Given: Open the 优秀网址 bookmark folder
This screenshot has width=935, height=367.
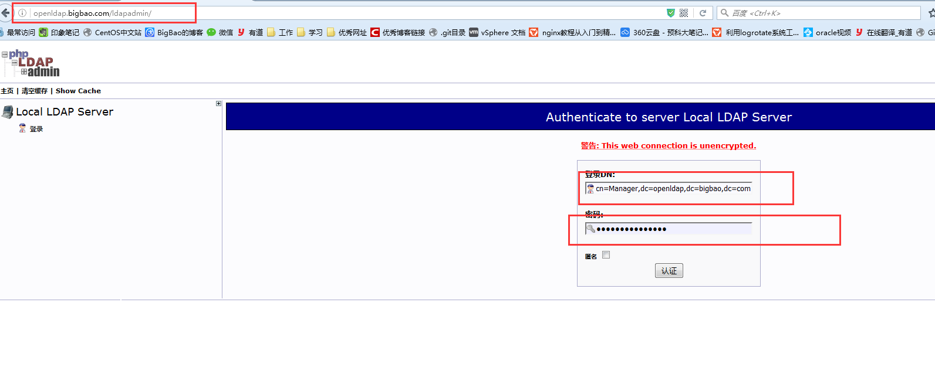Looking at the screenshot, I should click(347, 32).
